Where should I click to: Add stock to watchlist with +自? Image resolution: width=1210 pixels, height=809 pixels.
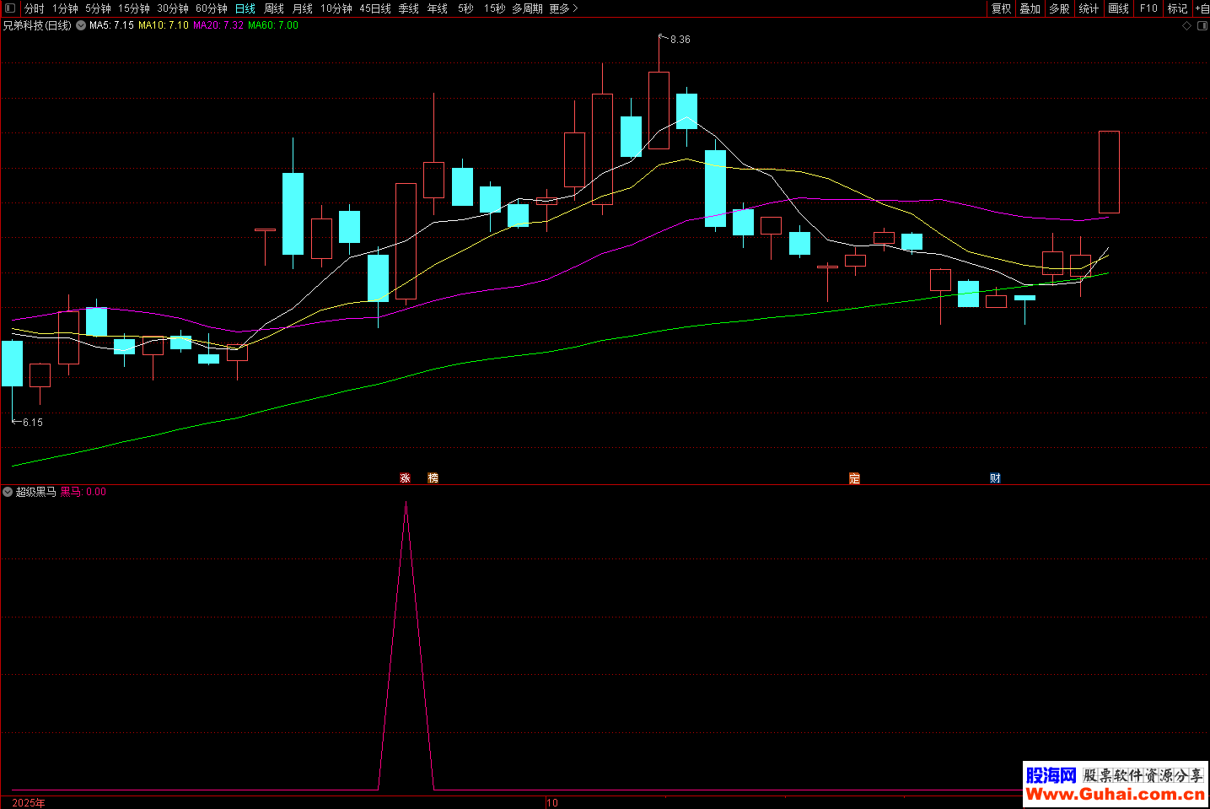(x=1202, y=8)
